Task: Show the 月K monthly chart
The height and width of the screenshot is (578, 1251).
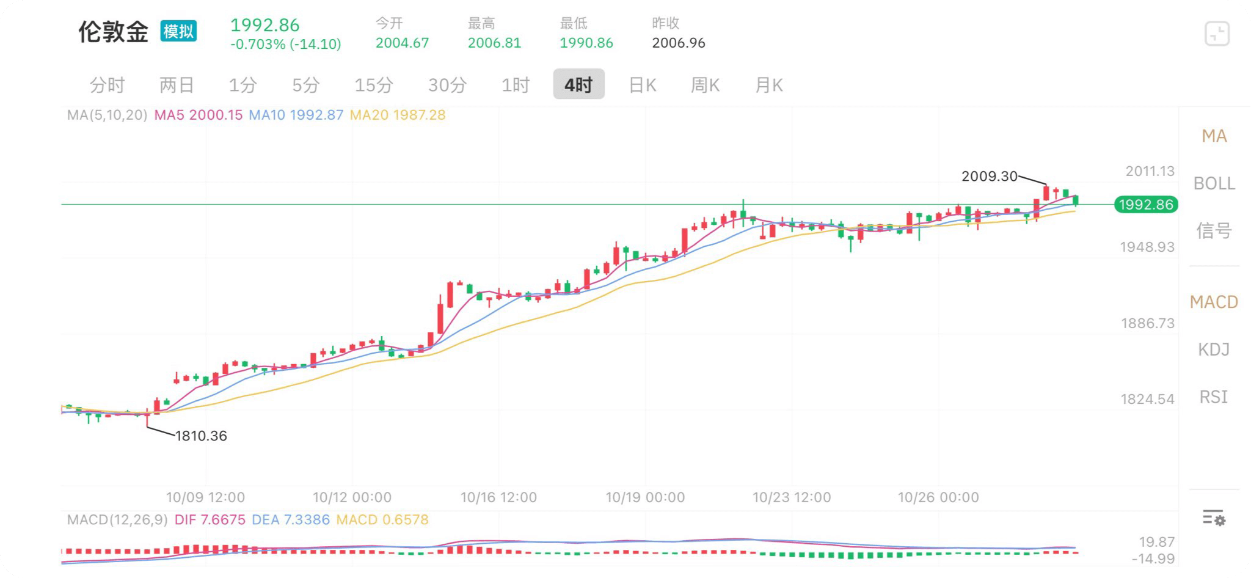Action: point(769,85)
